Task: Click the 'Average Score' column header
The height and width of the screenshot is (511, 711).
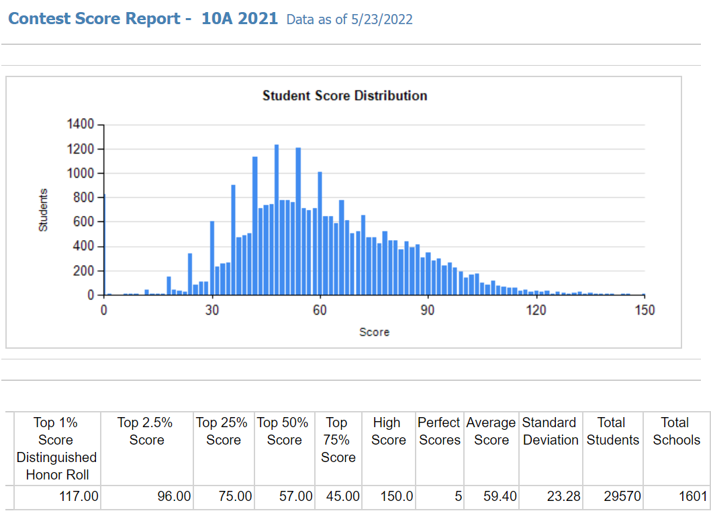Action: (491, 449)
